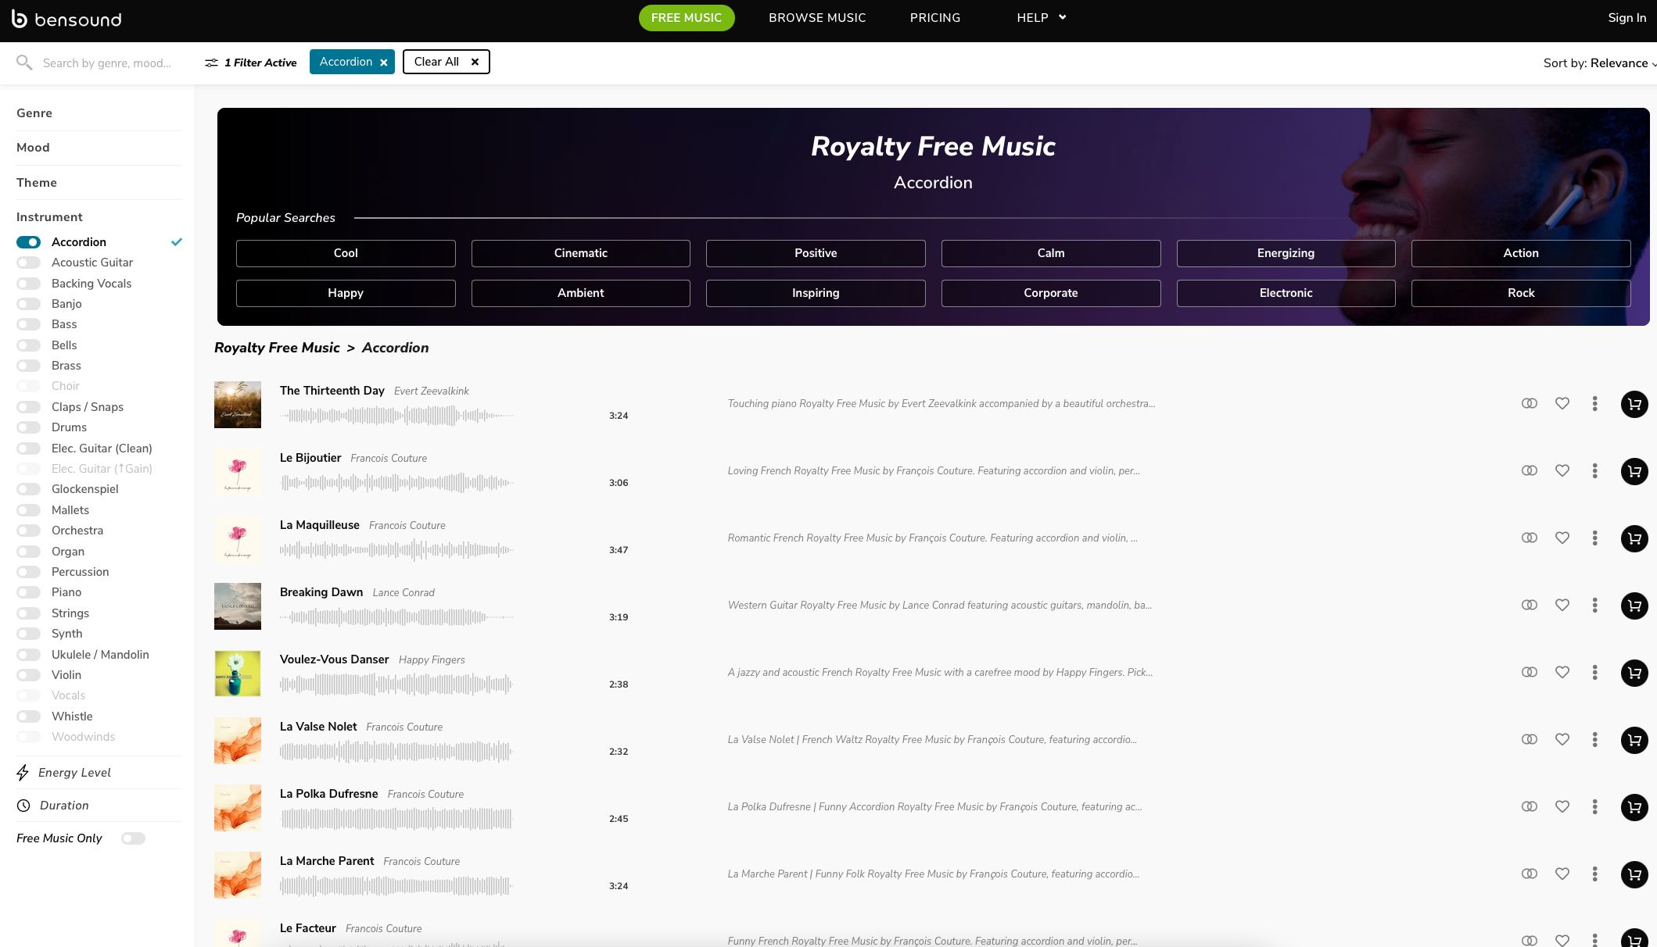
Task: Add The Thirteenth Day to cart
Action: pyautogui.click(x=1634, y=404)
